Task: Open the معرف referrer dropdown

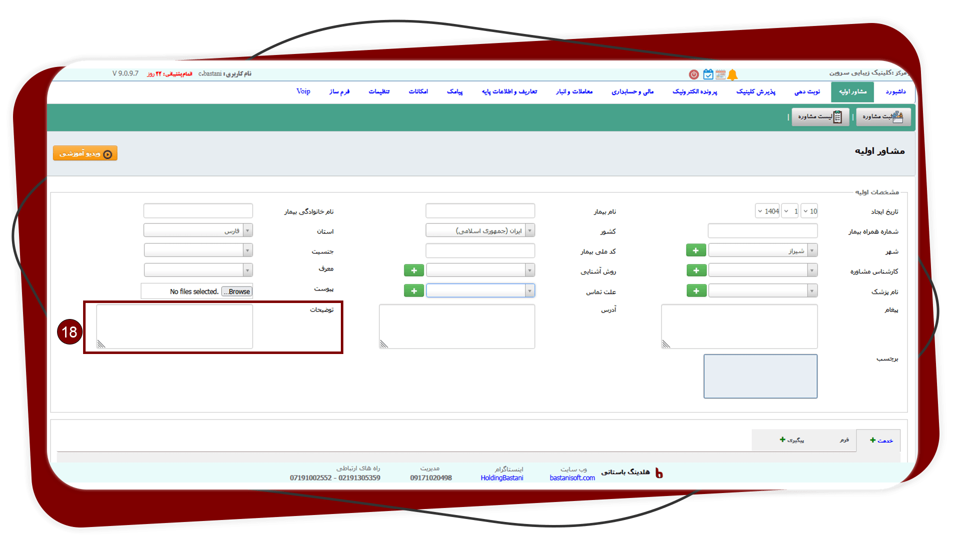Action: 198,270
